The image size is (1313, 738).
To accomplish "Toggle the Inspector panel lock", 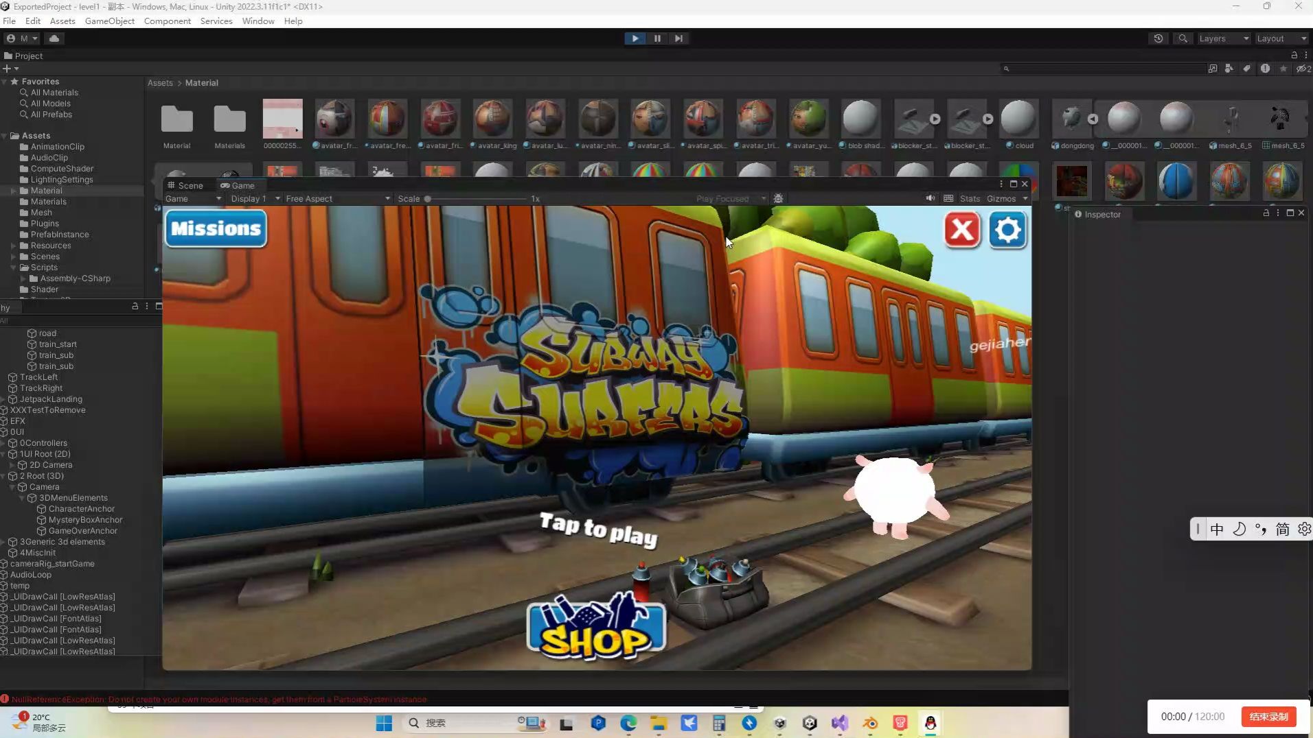I will point(1266,213).
